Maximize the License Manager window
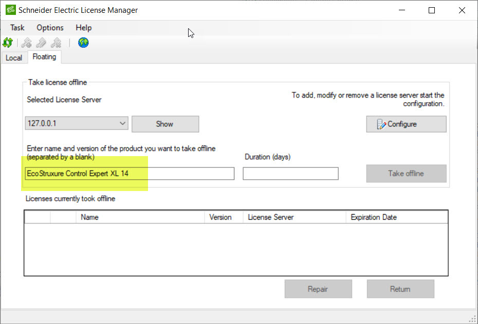478x324 pixels. [x=432, y=10]
